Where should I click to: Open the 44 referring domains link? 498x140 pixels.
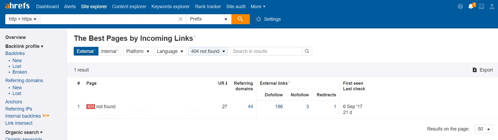(x=250, y=107)
